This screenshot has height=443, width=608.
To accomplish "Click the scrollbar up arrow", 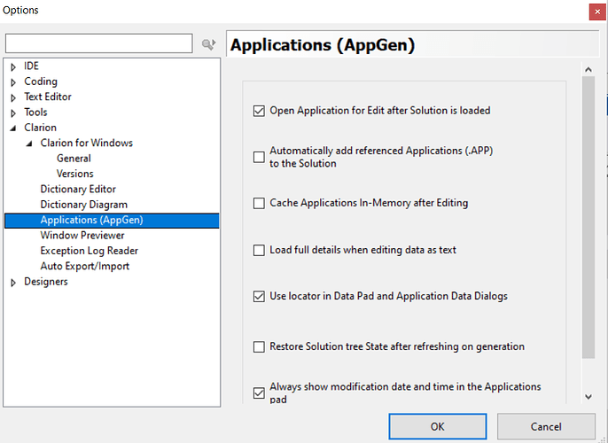I will 588,68.
